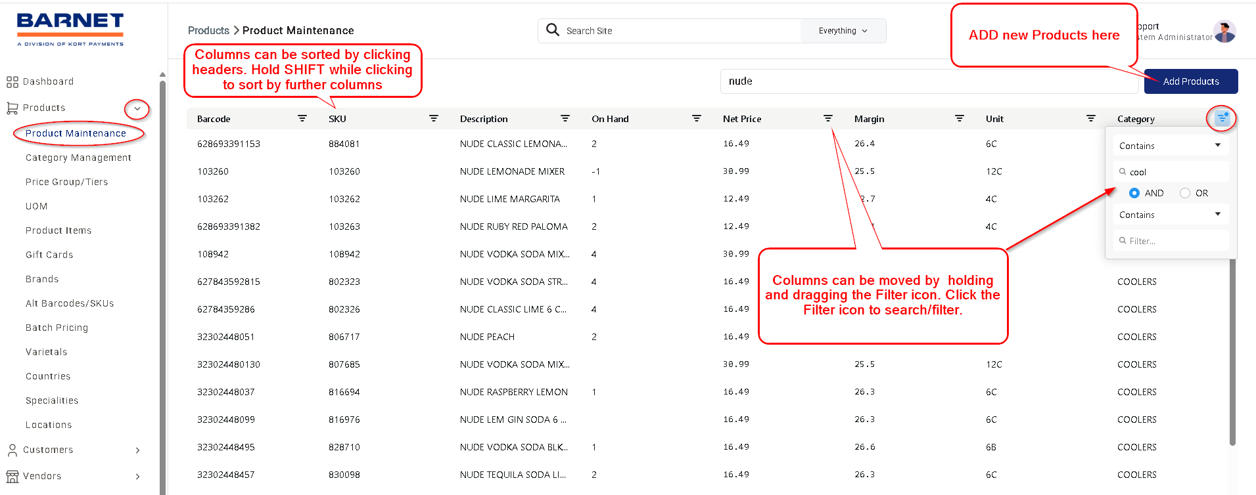Open Product Items page
This screenshot has height=495, width=1256.
click(58, 230)
